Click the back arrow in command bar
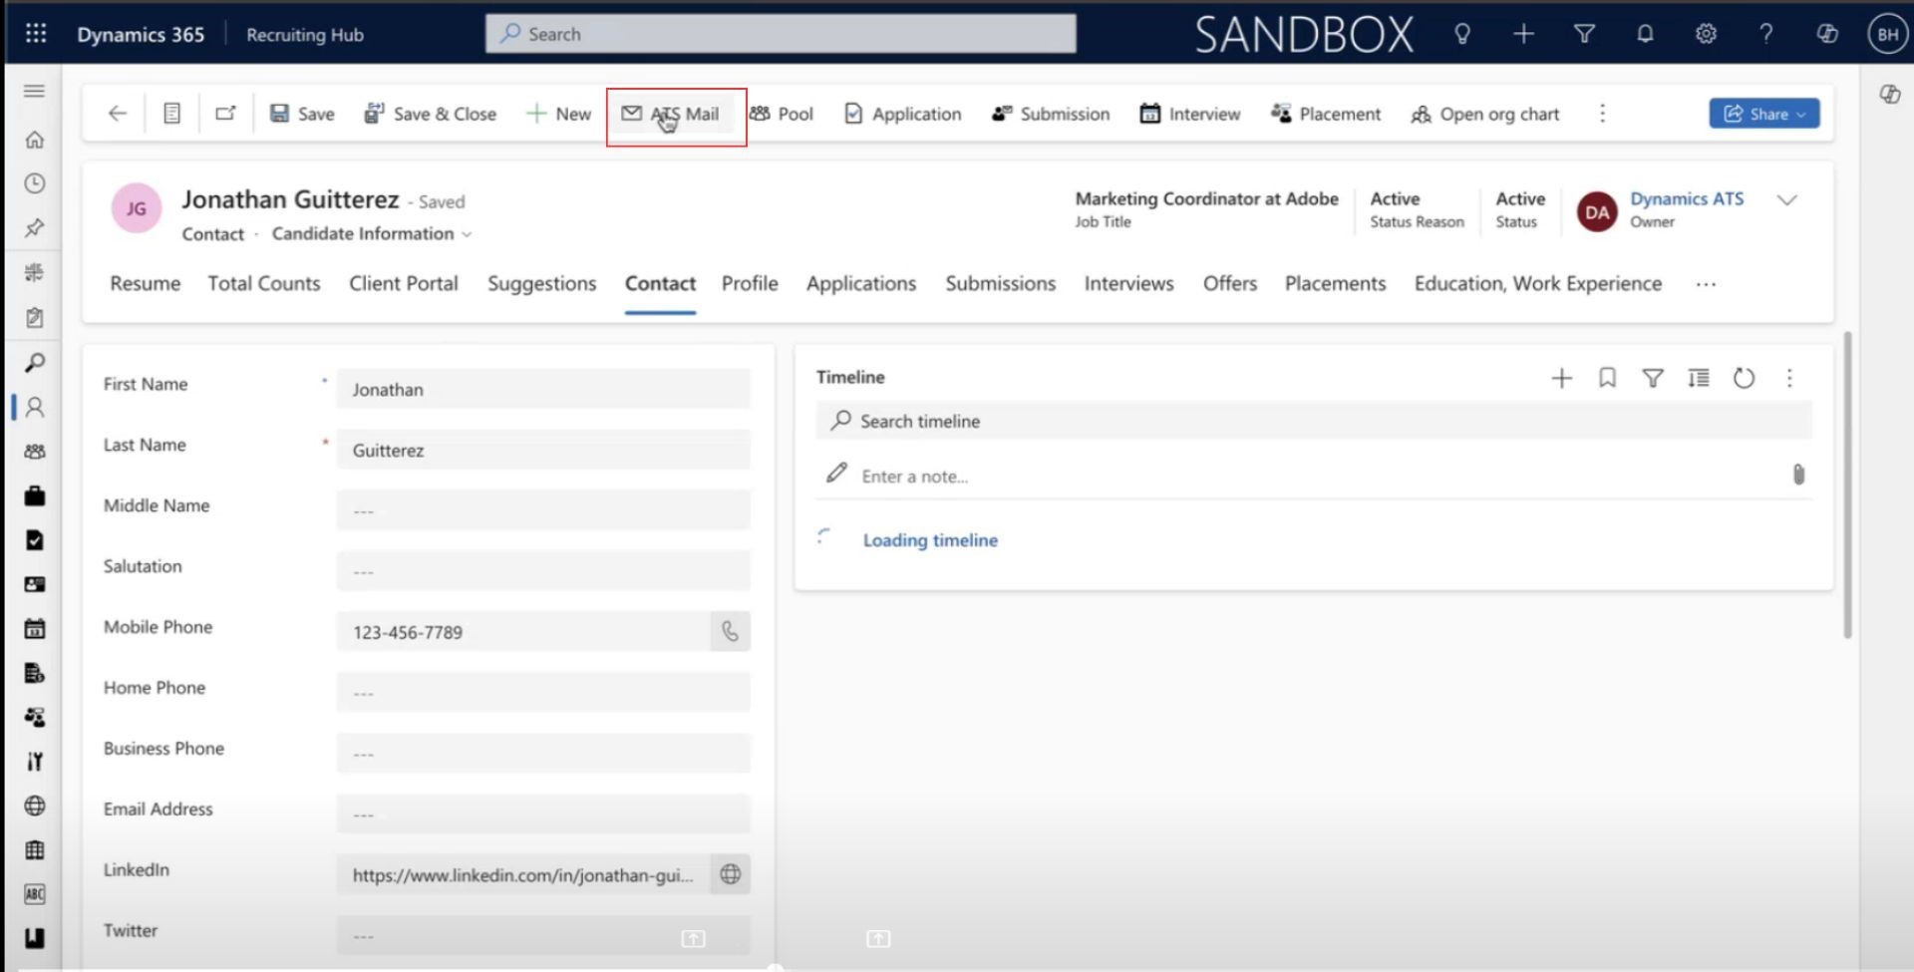Image resolution: width=1914 pixels, height=972 pixels. (118, 114)
